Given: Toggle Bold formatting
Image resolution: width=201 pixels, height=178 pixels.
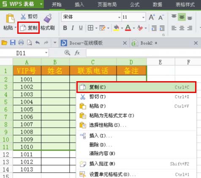Looking at the screenshot, I should [65, 28].
